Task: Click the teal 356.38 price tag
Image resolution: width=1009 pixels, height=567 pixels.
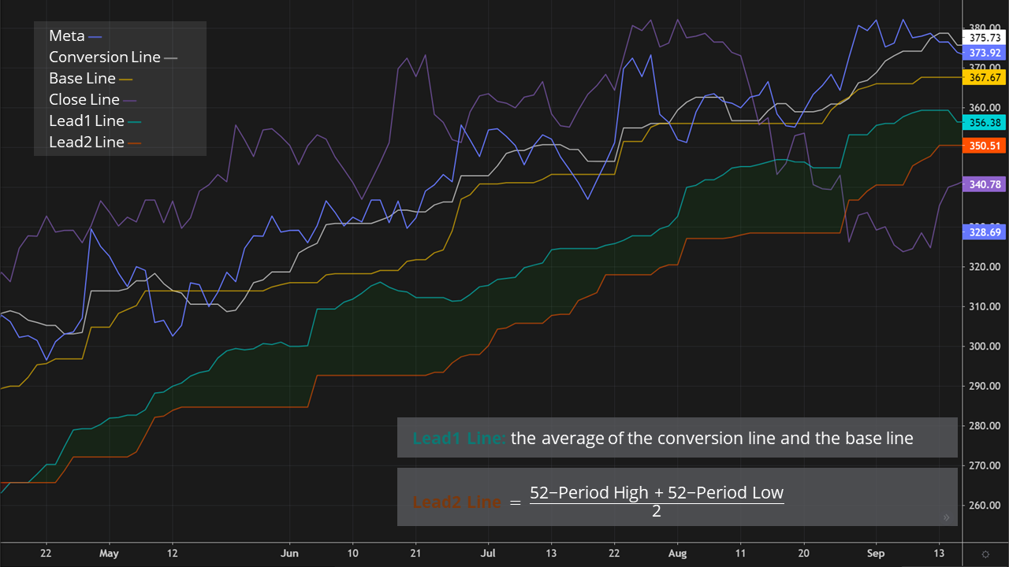Action: (x=985, y=122)
